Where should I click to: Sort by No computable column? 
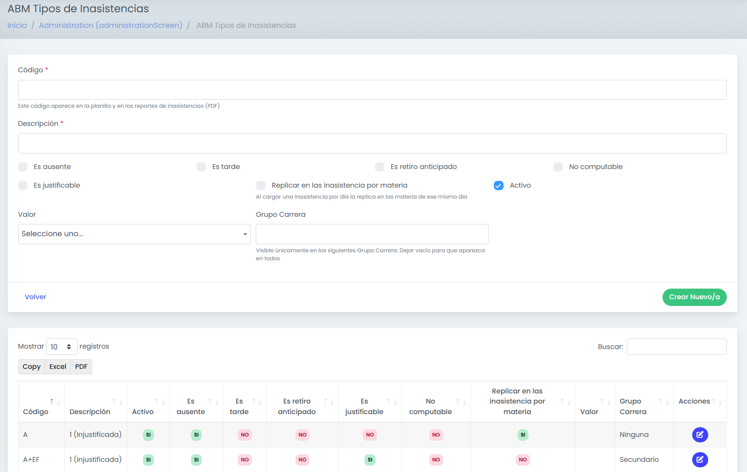tap(436, 401)
